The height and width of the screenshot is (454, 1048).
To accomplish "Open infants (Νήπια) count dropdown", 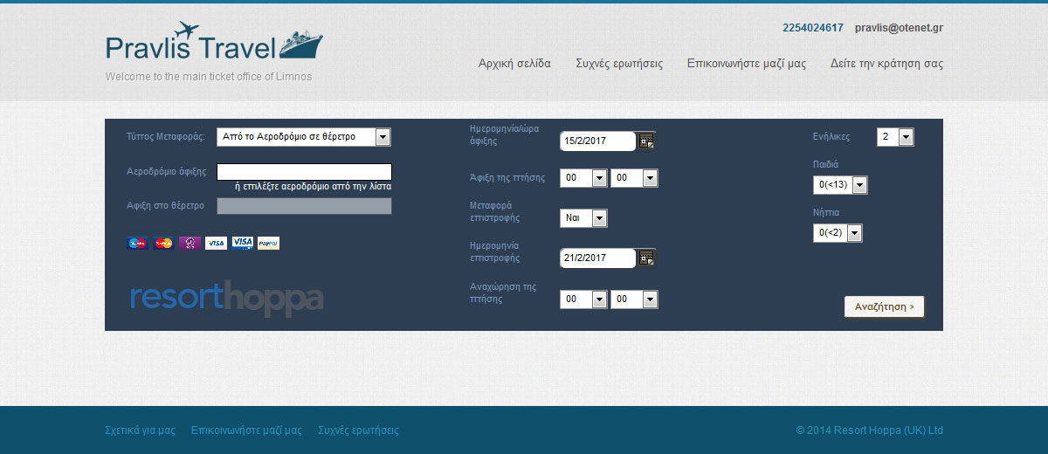I will [x=838, y=233].
